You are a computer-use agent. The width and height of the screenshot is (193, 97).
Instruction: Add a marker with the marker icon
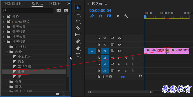coord(118,16)
